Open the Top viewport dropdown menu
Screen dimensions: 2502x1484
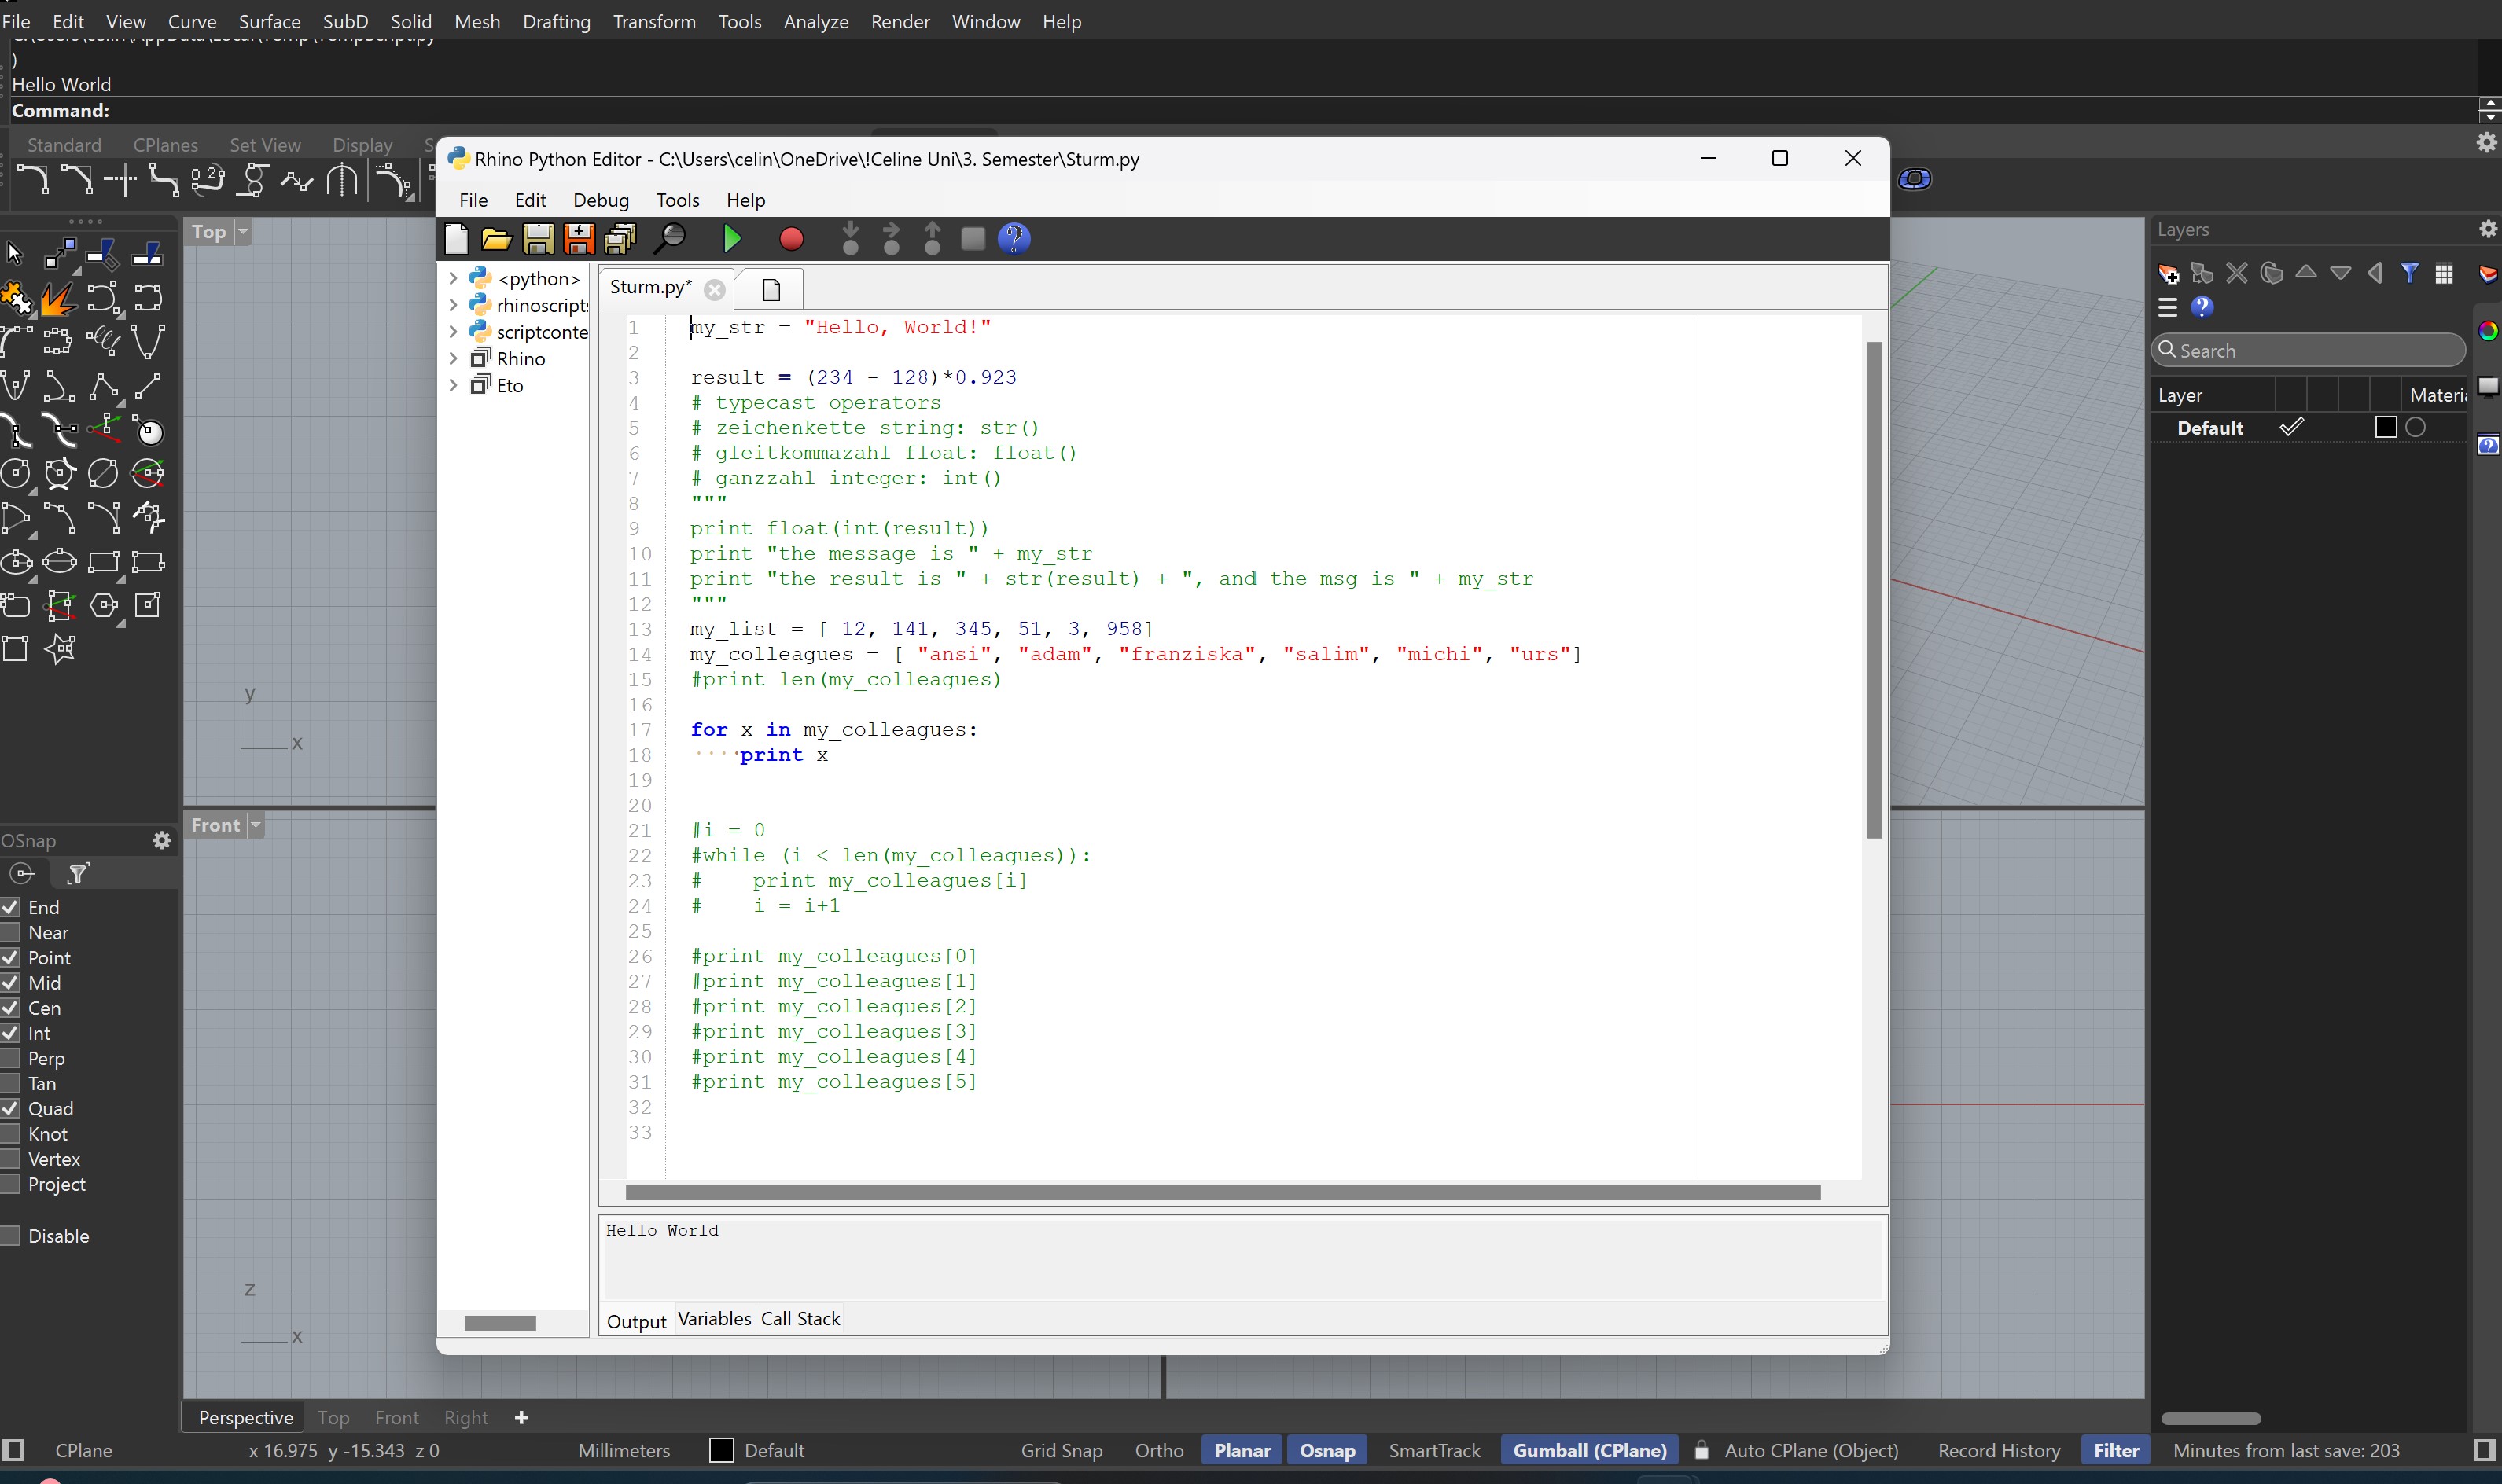coord(242,232)
